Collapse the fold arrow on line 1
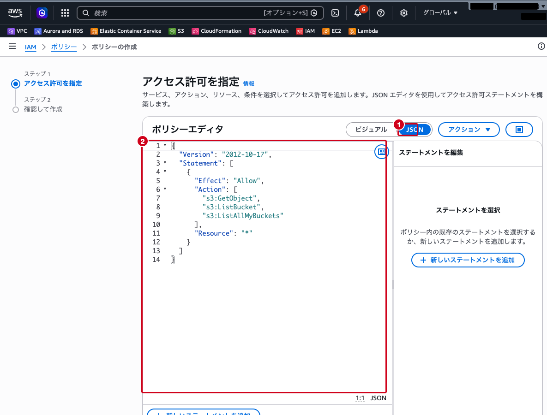547x415 pixels. [x=165, y=145]
